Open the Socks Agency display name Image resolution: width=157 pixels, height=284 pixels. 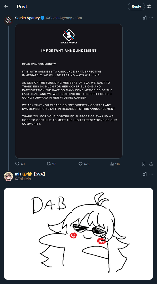[x=27, y=18]
